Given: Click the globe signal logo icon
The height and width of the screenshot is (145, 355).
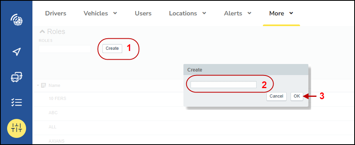Looking at the screenshot, I should (x=17, y=20).
